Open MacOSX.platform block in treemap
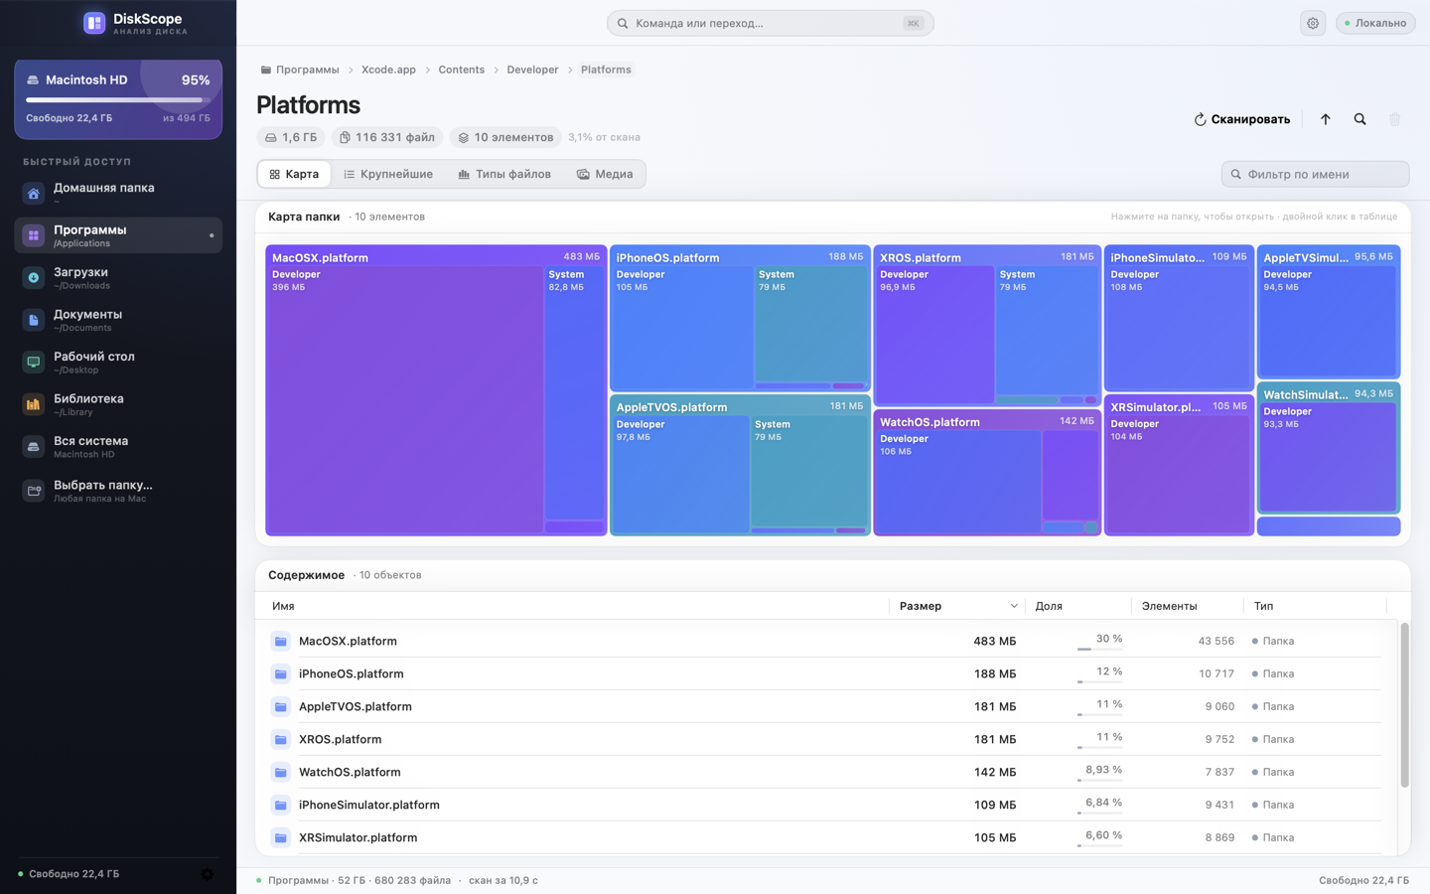This screenshot has width=1430, height=894. click(436, 390)
